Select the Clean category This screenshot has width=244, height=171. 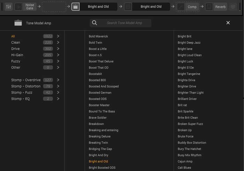16,42
